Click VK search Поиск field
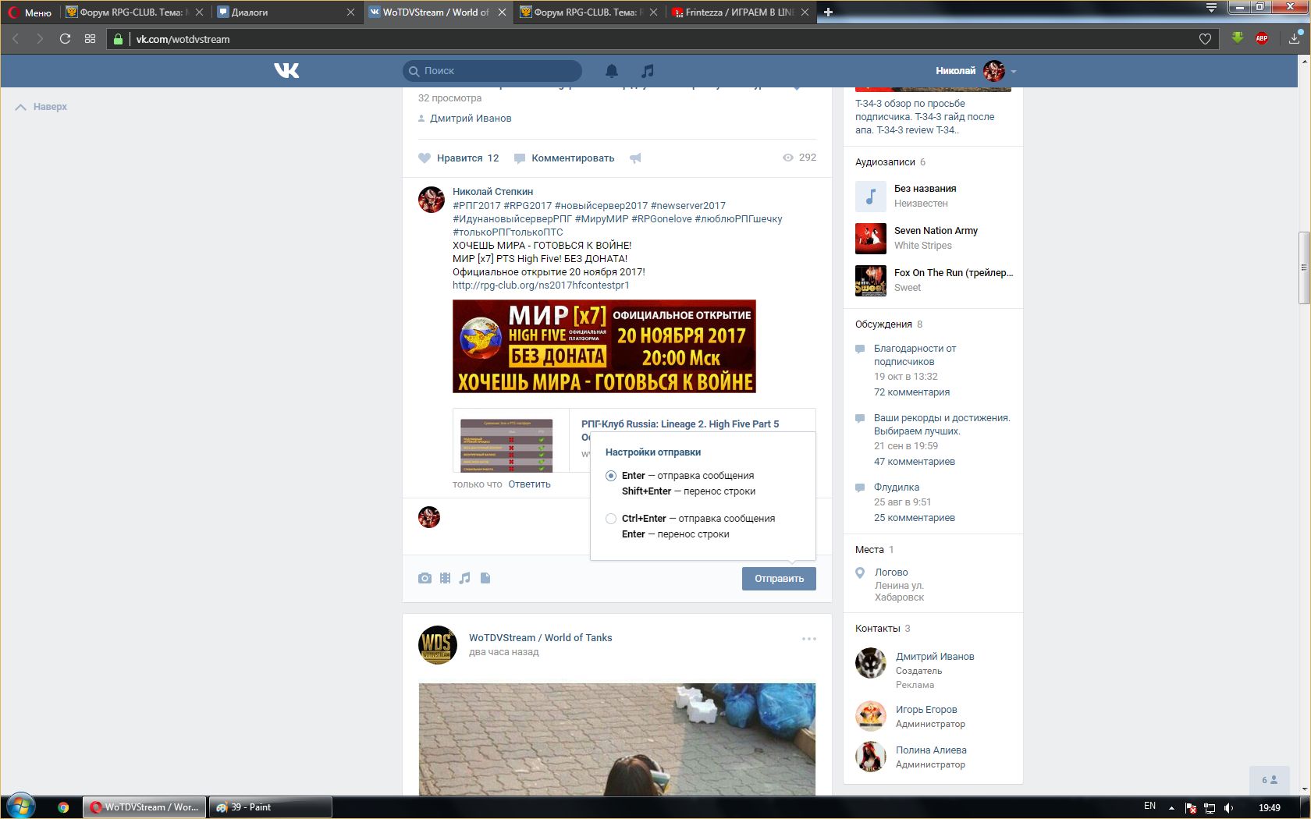Image resolution: width=1311 pixels, height=819 pixels. [x=492, y=70]
